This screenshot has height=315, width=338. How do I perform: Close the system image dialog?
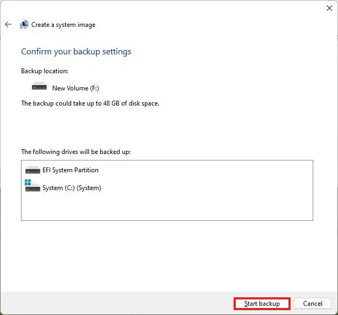[x=329, y=8]
